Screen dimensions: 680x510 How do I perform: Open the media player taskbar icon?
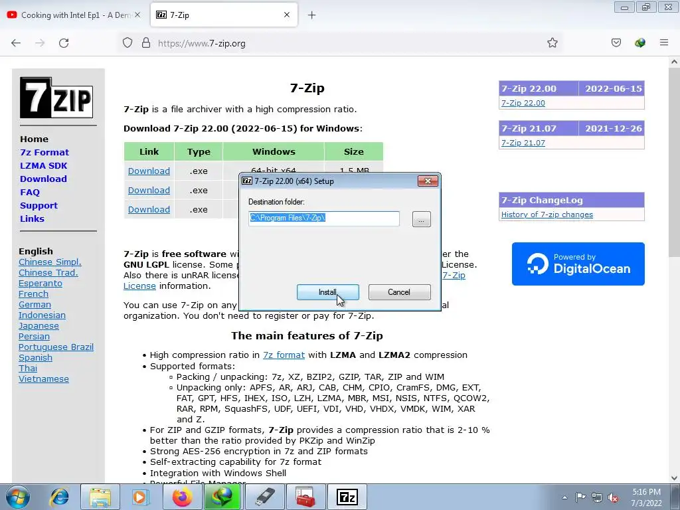click(140, 497)
